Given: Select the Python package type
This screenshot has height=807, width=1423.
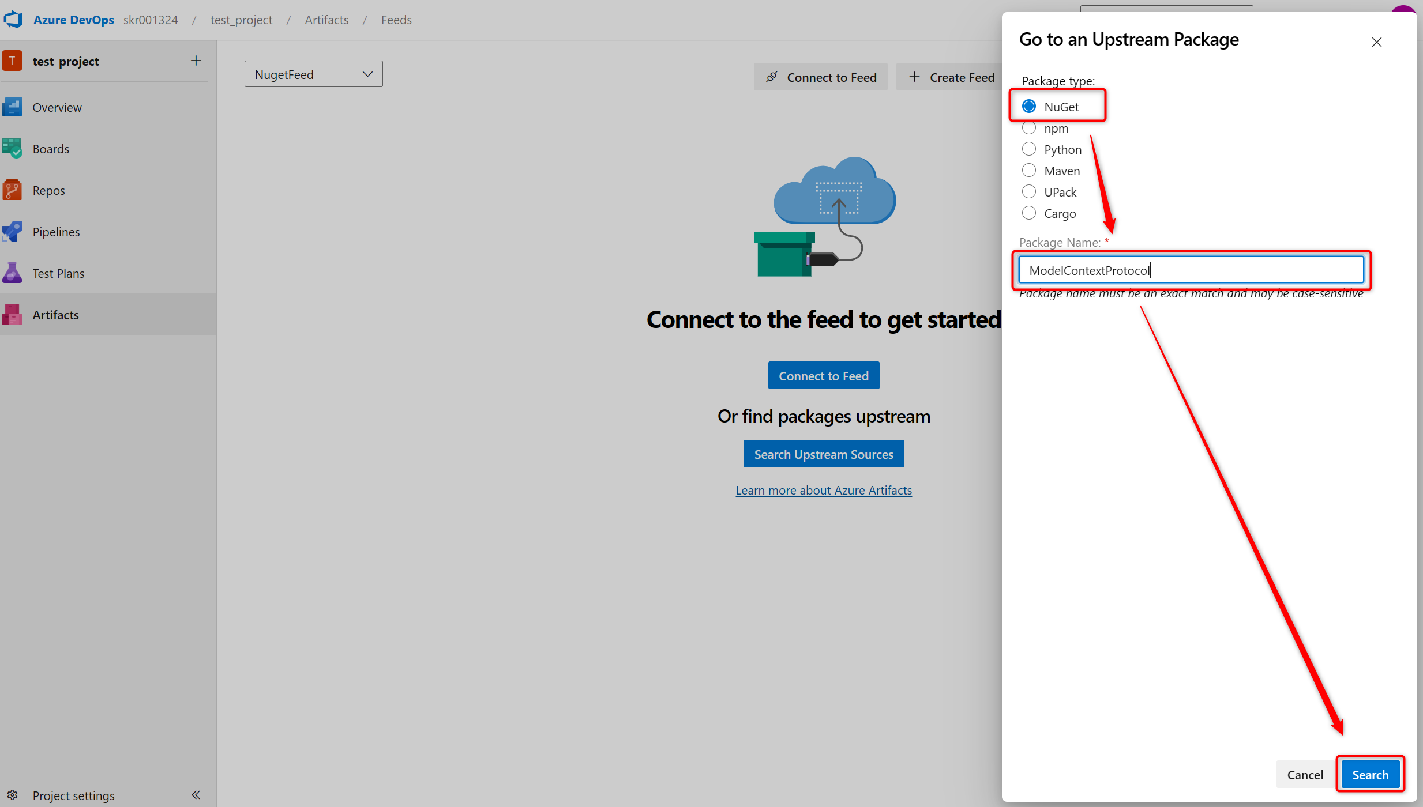Looking at the screenshot, I should (x=1029, y=149).
